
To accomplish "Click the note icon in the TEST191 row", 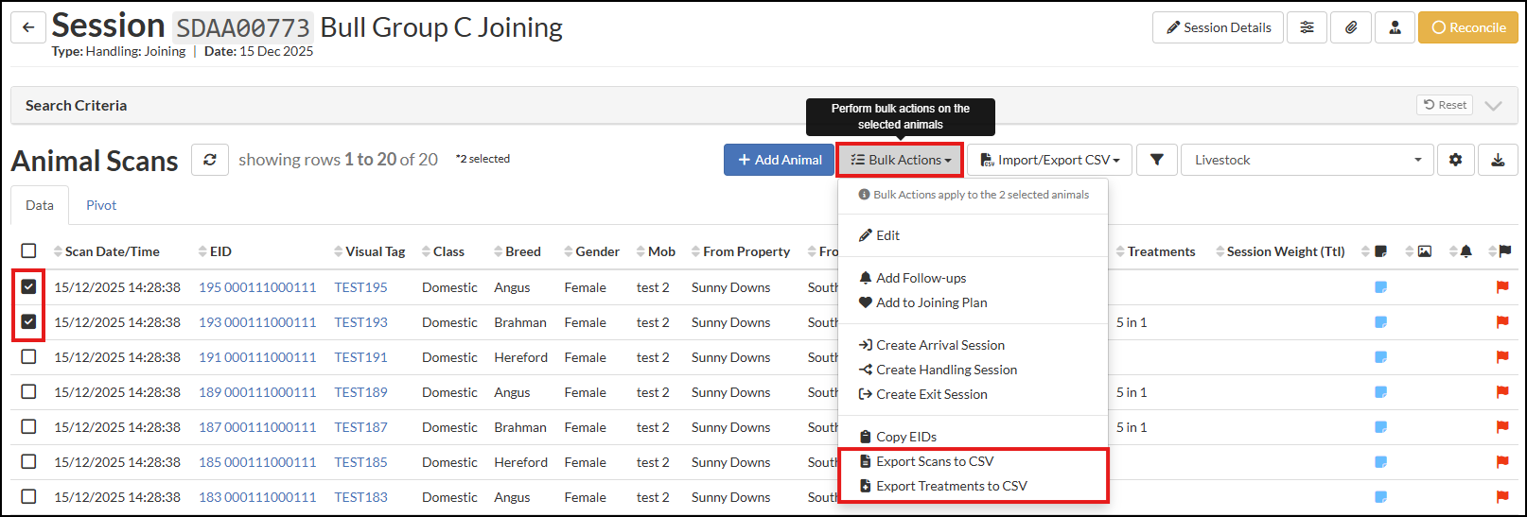I will click(1380, 357).
